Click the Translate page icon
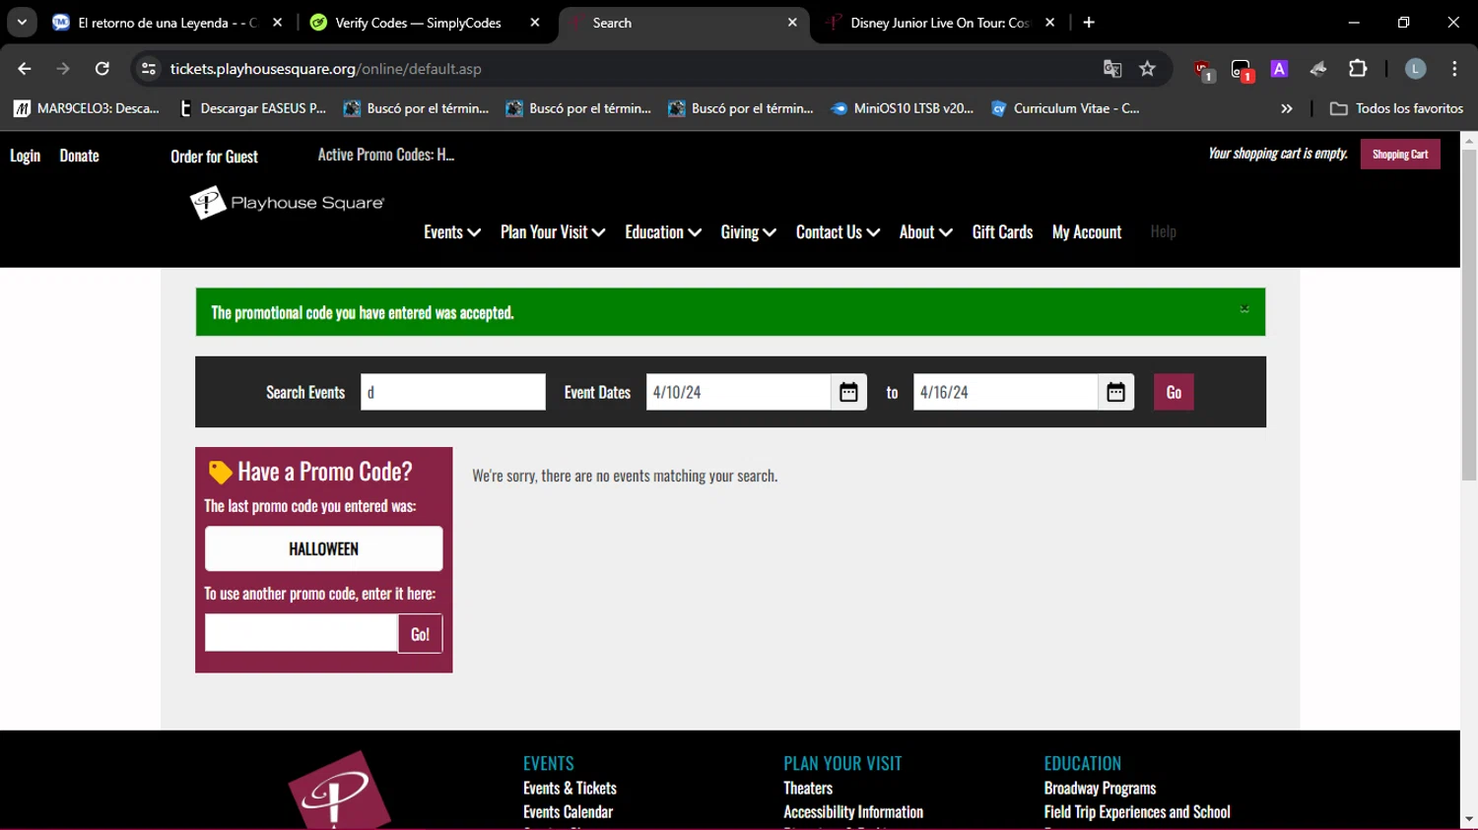The image size is (1478, 830). [1112, 69]
